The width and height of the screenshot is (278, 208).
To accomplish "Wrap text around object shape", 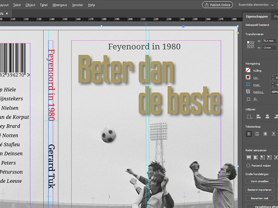I will tap(265, 134).
